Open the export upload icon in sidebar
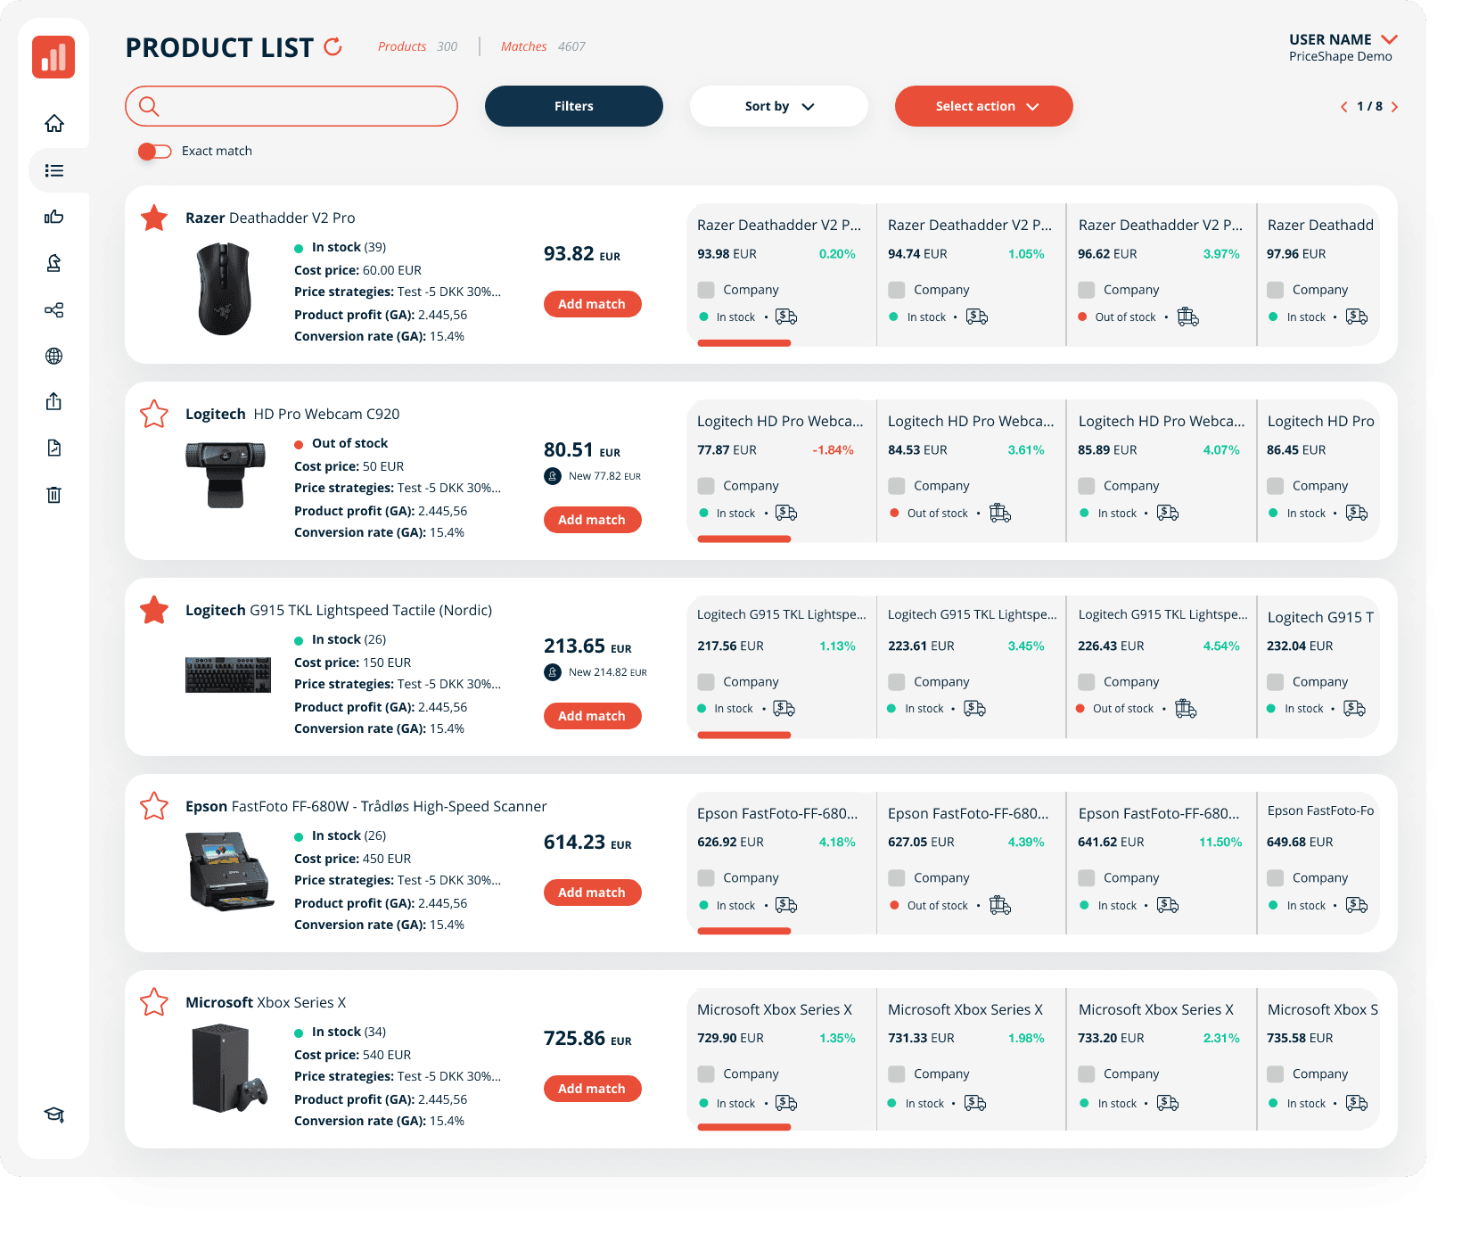The image size is (1462, 1234). click(54, 401)
